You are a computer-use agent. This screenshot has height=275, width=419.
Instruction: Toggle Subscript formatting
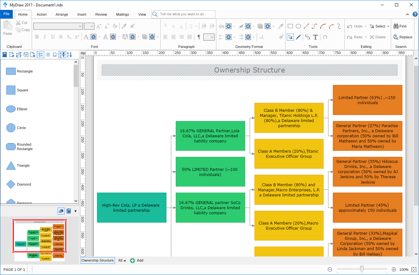[69, 37]
